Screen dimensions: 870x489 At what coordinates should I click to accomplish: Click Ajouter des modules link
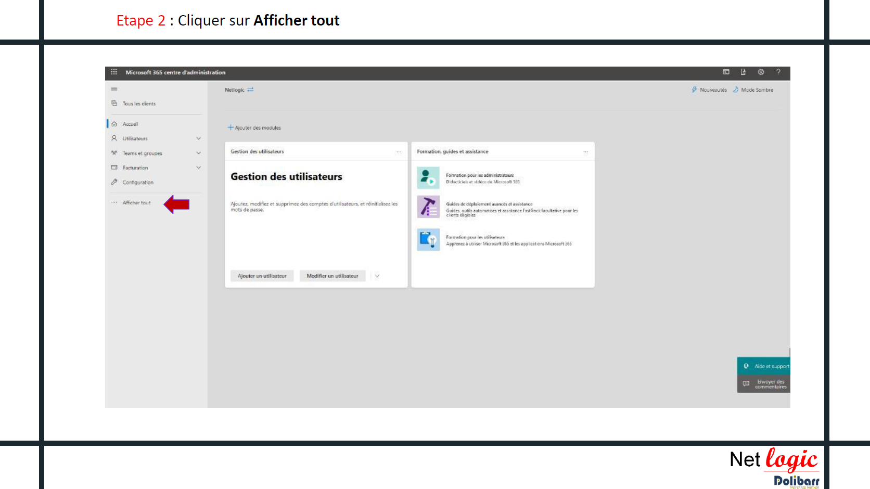(x=254, y=128)
